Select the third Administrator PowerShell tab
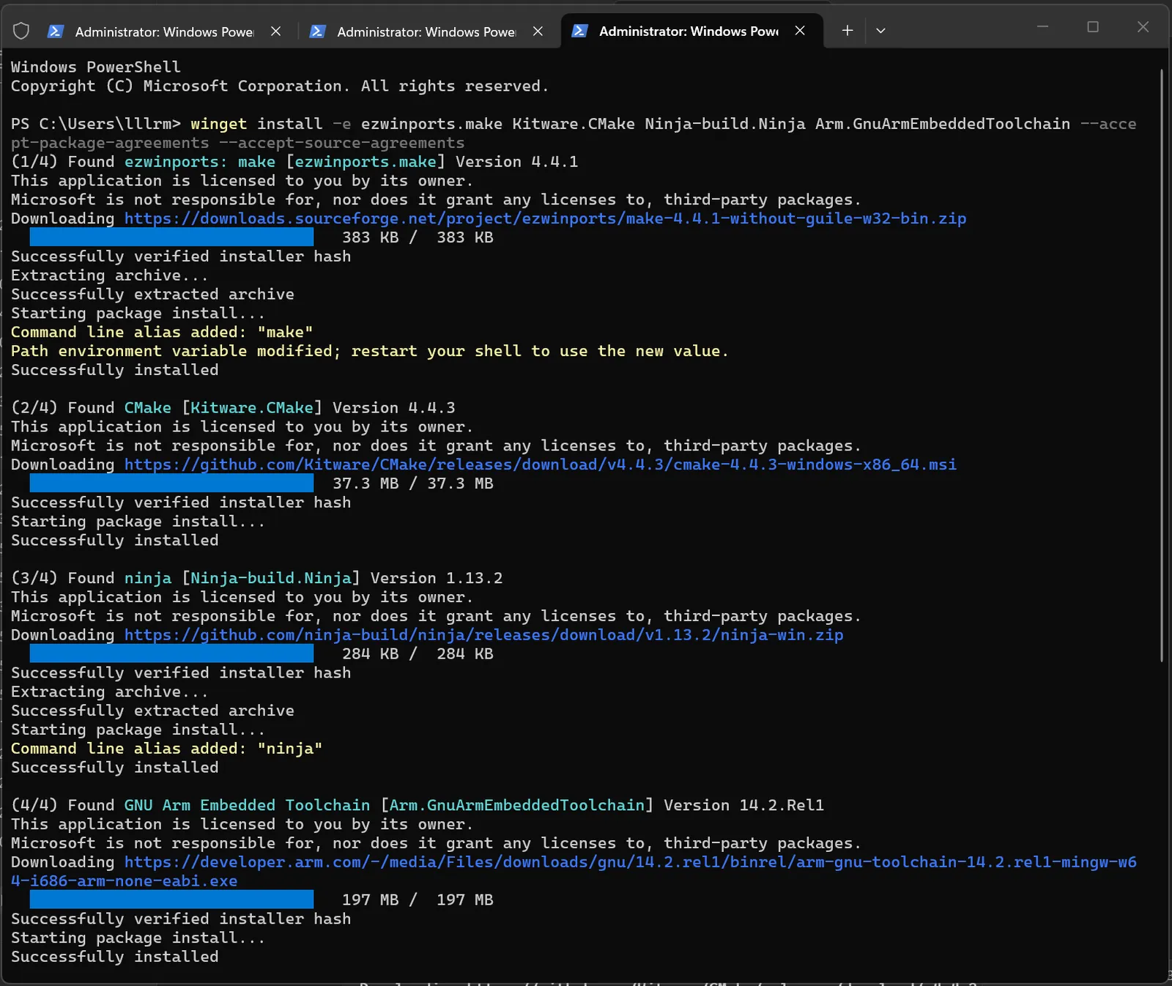Viewport: 1172px width, 986px height. pos(689,31)
